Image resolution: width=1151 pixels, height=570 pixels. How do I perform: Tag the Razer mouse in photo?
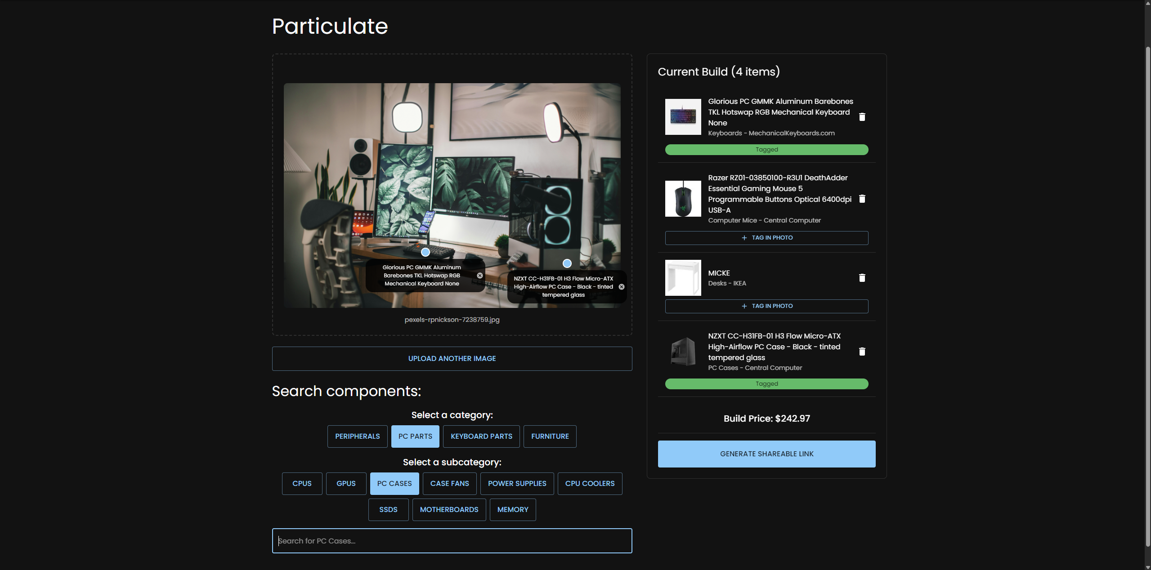(766, 238)
